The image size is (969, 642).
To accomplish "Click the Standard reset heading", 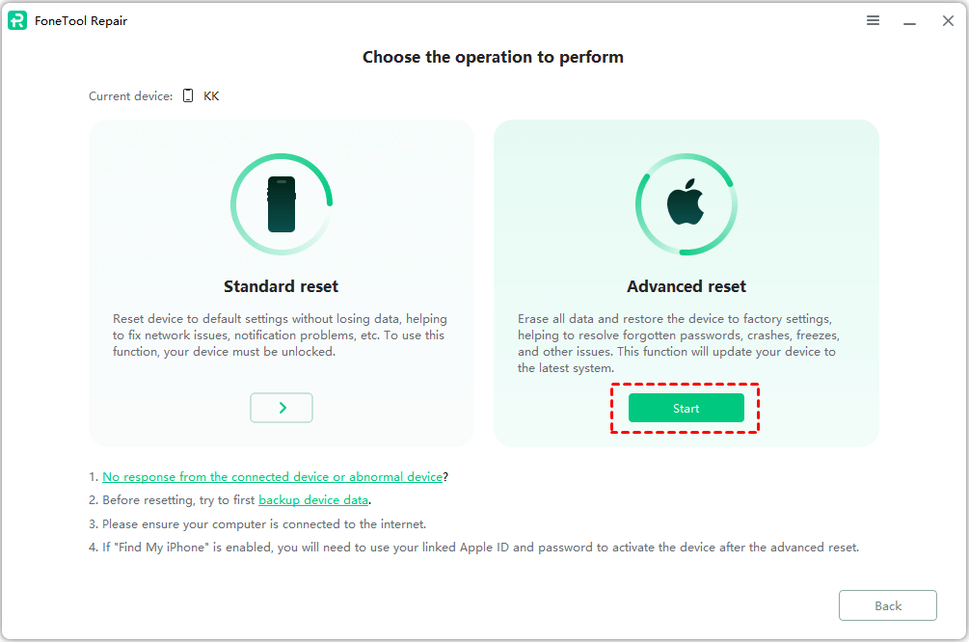I will (282, 286).
